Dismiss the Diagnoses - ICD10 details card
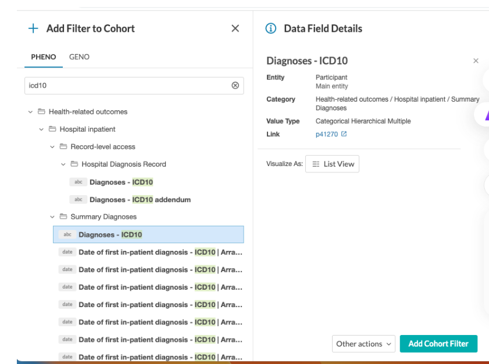The width and height of the screenshot is (489, 364). click(x=476, y=61)
